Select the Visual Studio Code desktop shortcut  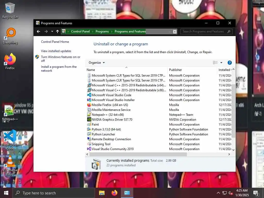point(10,140)
